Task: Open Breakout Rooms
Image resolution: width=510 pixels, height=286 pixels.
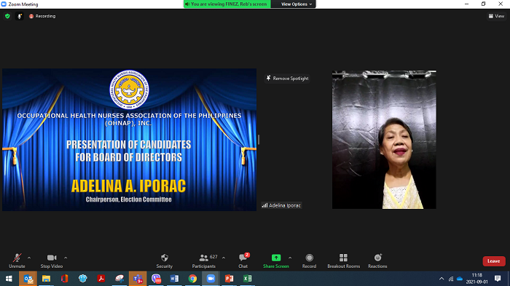Action: pos(343,261)
